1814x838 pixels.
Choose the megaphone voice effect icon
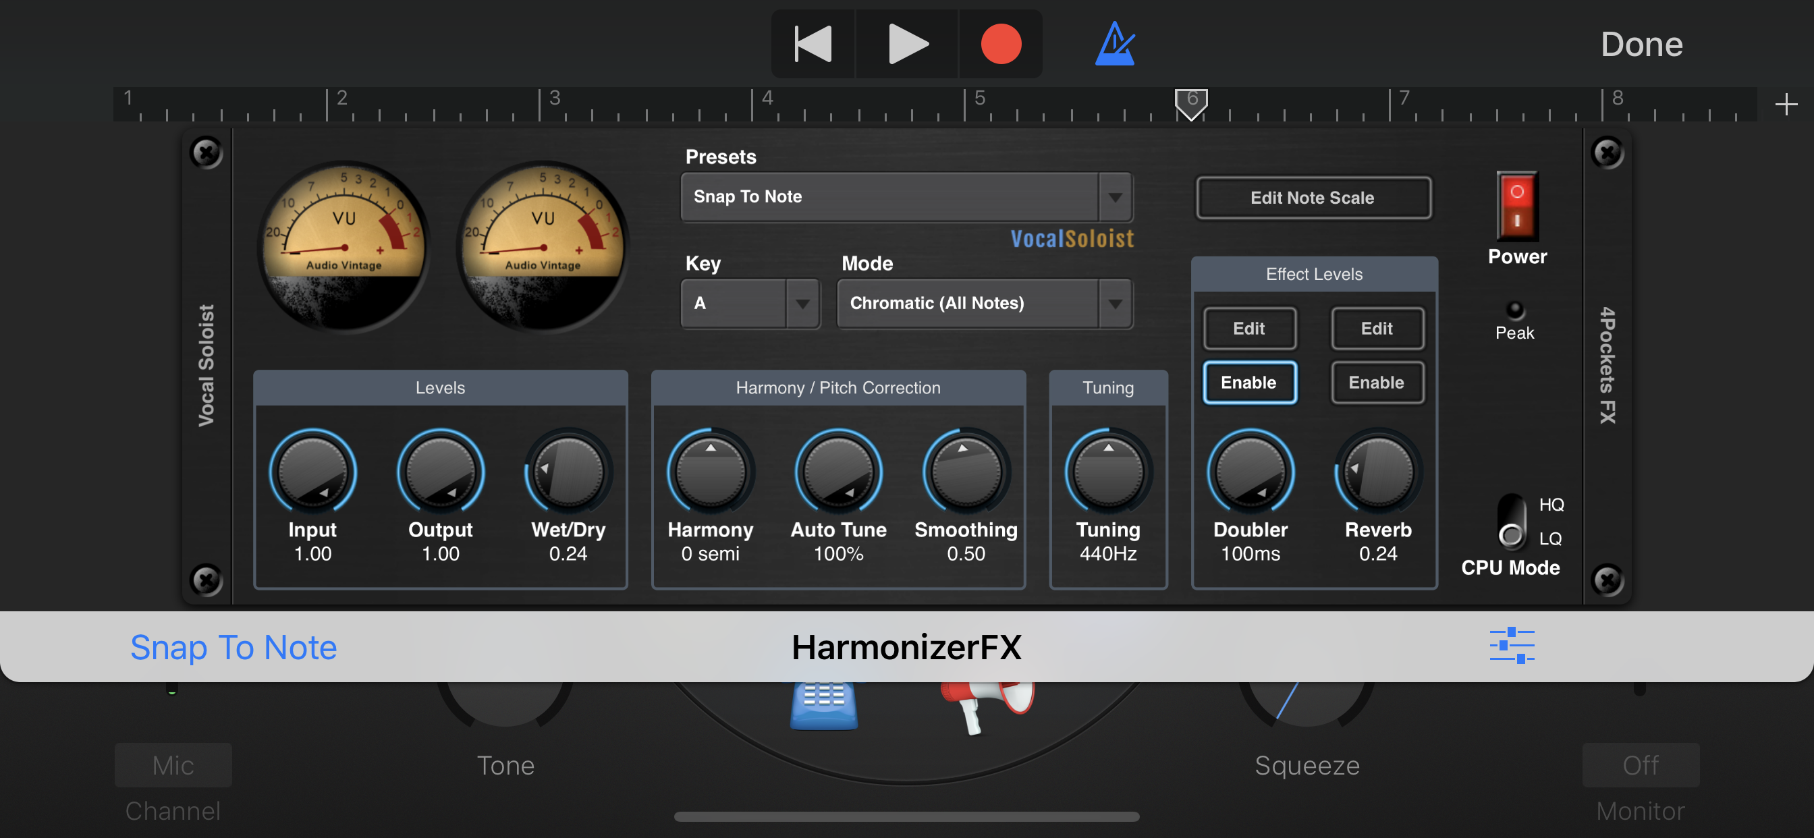tap(988, 703)
